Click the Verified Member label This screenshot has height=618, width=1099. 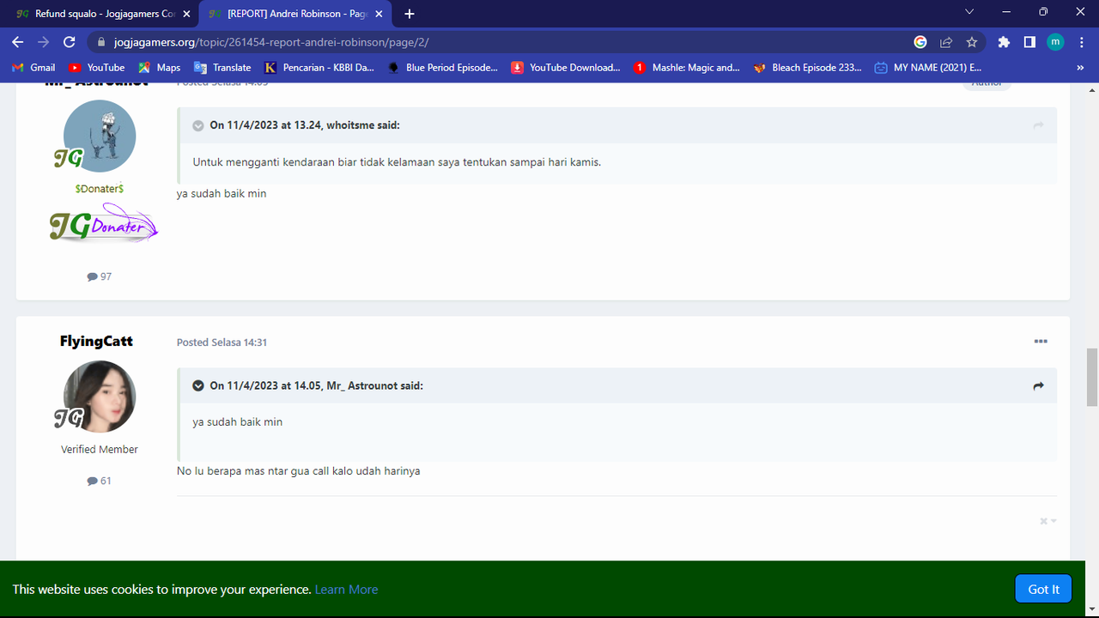(x=100, y=450)
